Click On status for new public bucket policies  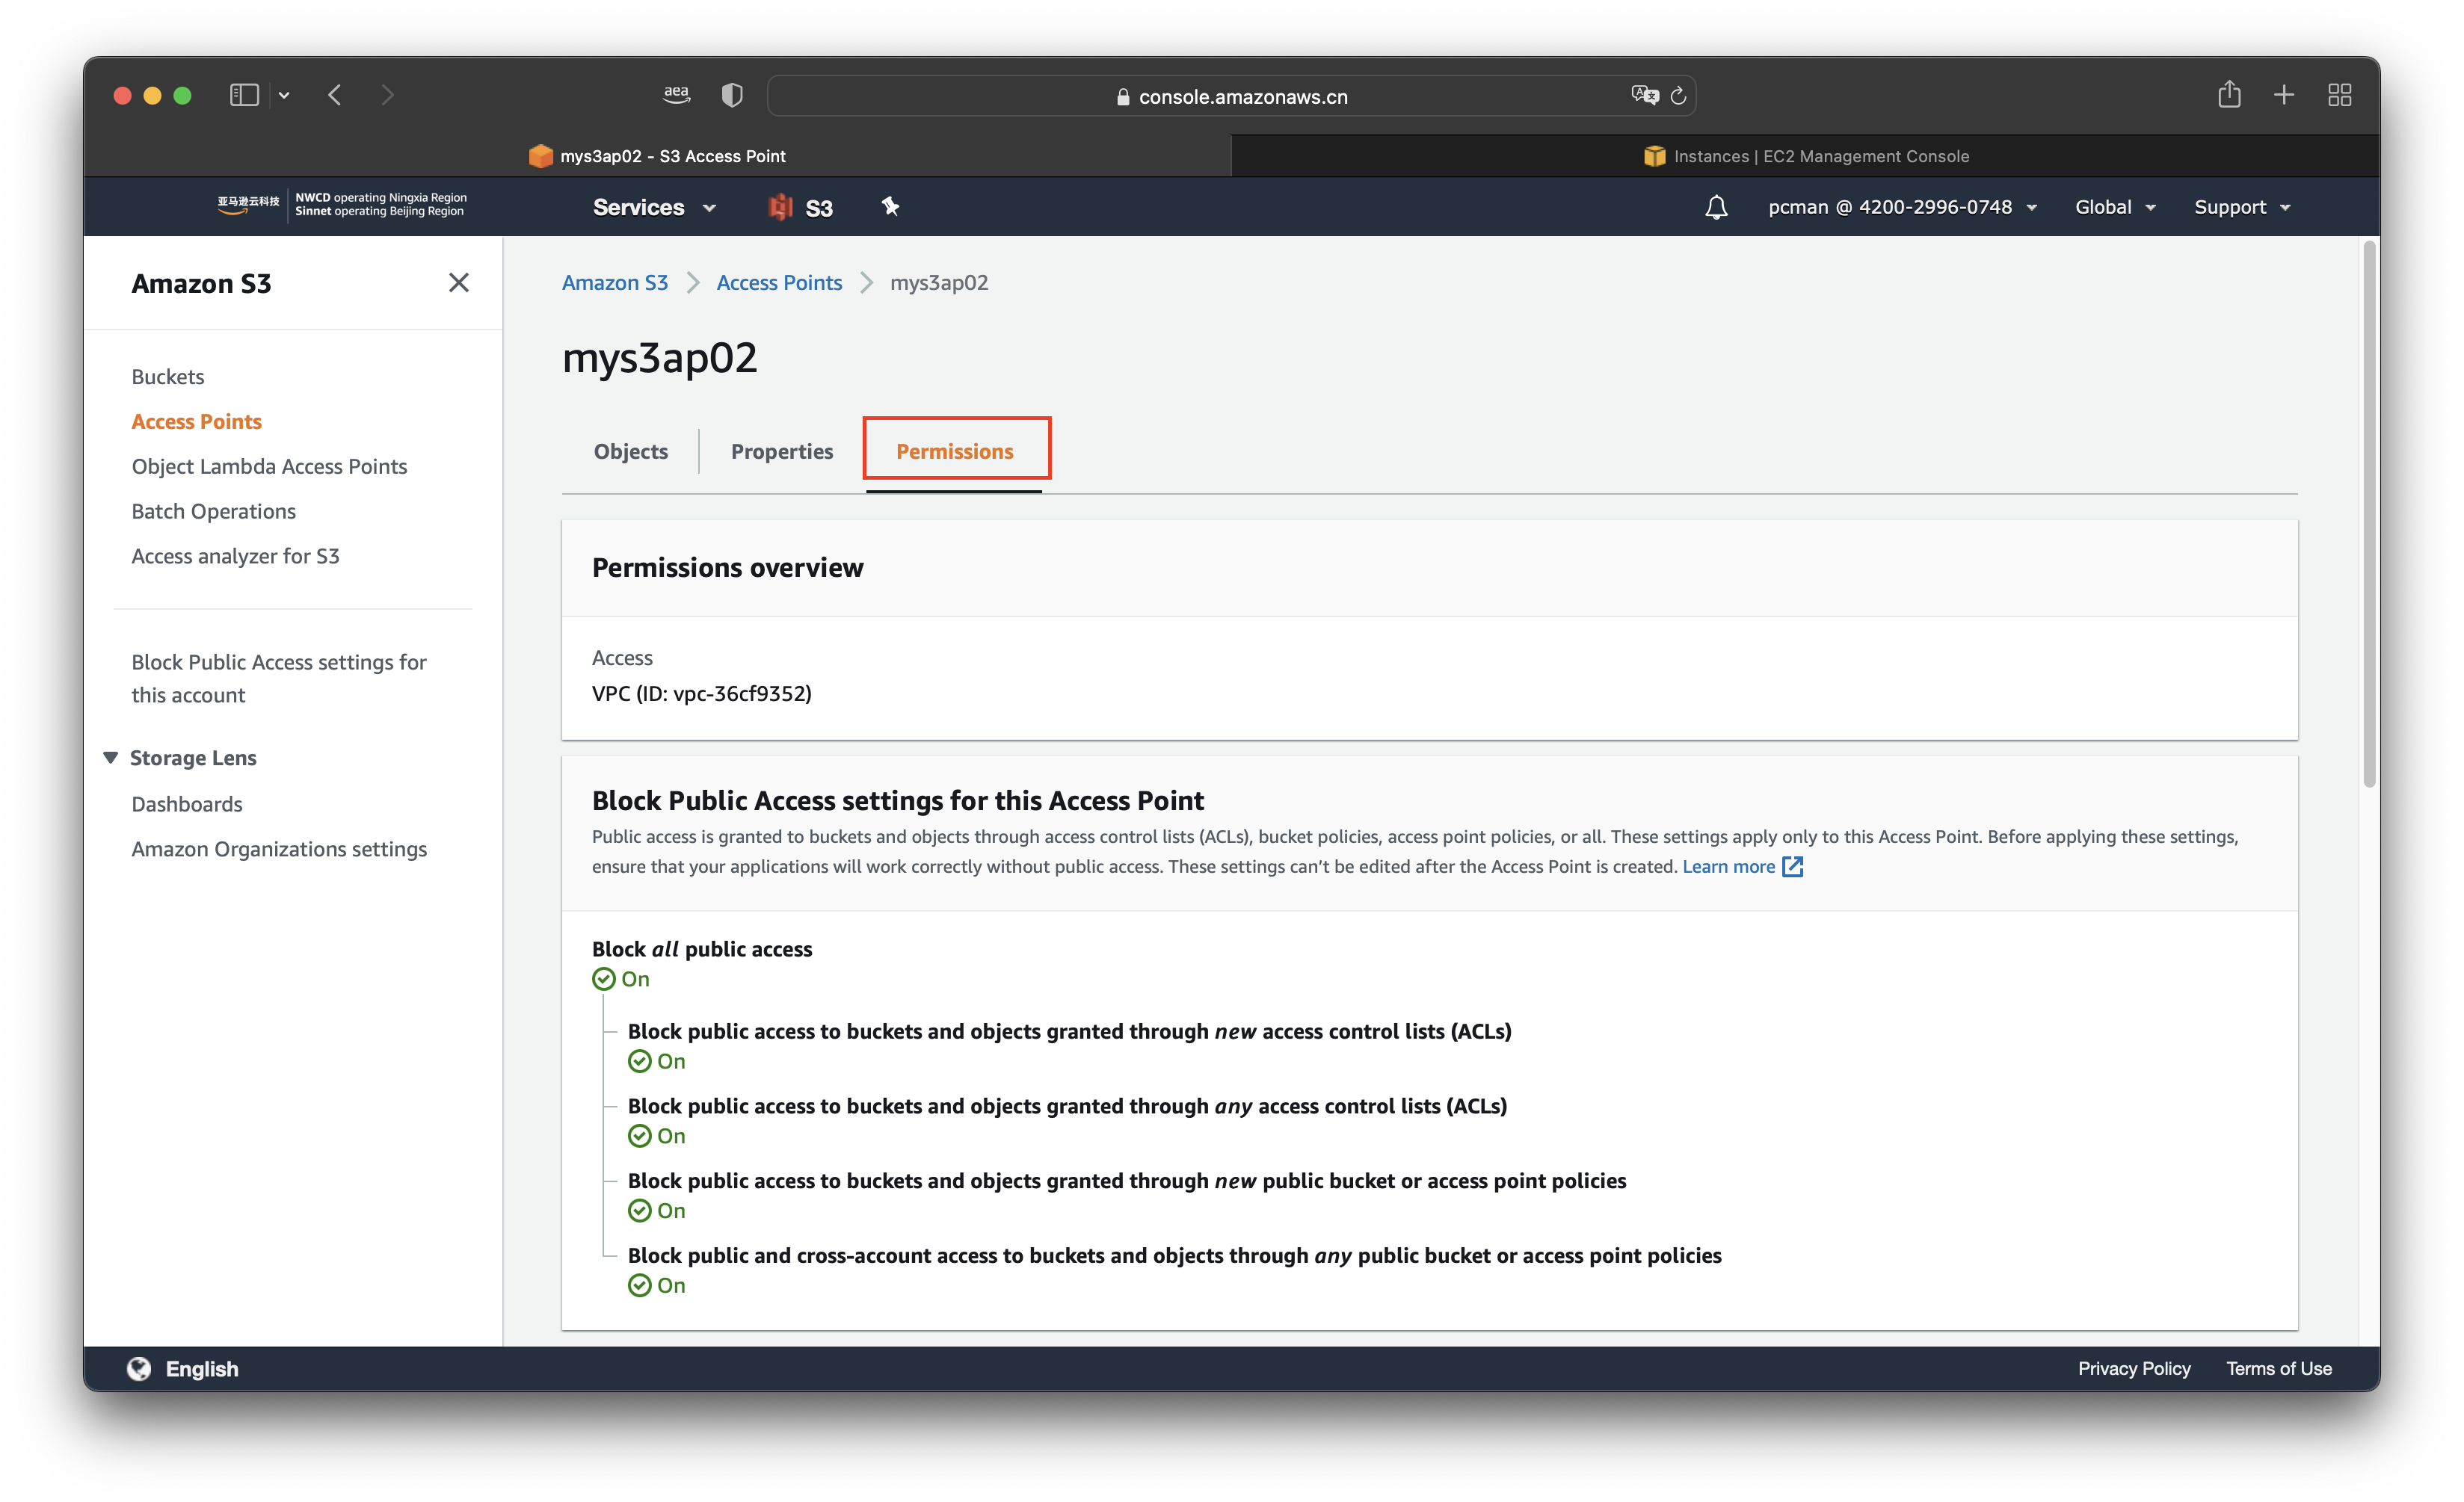657,1211
